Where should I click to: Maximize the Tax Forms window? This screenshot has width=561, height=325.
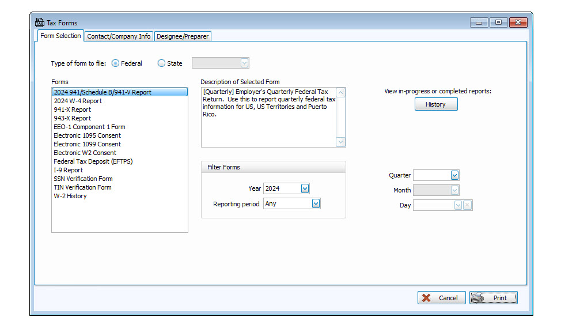(x=498, y=22)
